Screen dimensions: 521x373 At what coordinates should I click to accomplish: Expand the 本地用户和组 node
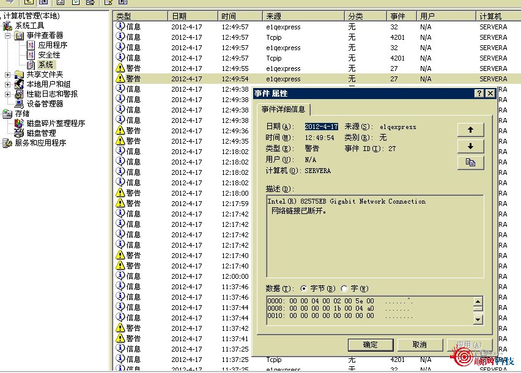(8, 84)
